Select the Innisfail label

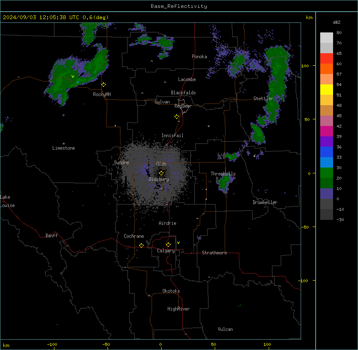click(x=172, y=136)
